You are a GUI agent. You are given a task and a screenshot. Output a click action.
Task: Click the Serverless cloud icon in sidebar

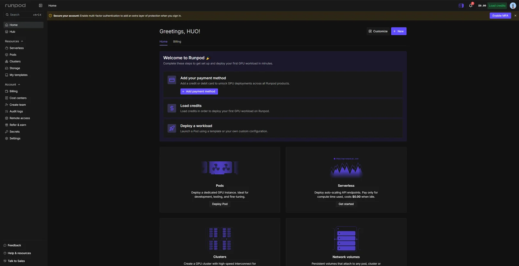coord(6,48)
